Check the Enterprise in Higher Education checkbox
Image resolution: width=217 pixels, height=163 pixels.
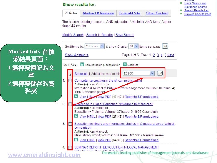tap(70, 104)
